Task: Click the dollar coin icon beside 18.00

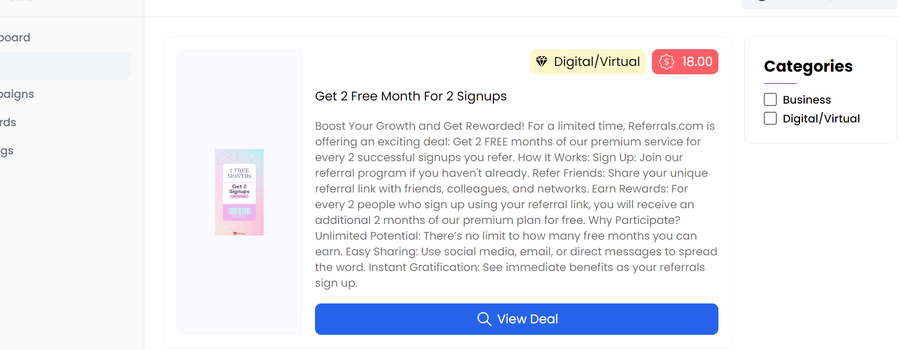Action: pyautogui.click(x=667, y=62)
